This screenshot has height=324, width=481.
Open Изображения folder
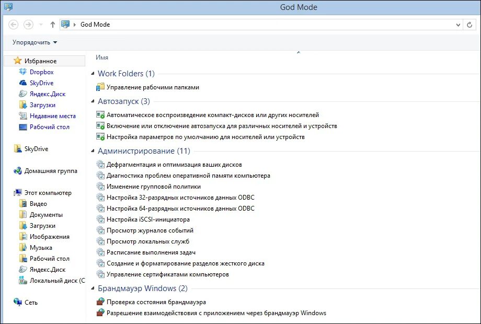click(49, 237)
